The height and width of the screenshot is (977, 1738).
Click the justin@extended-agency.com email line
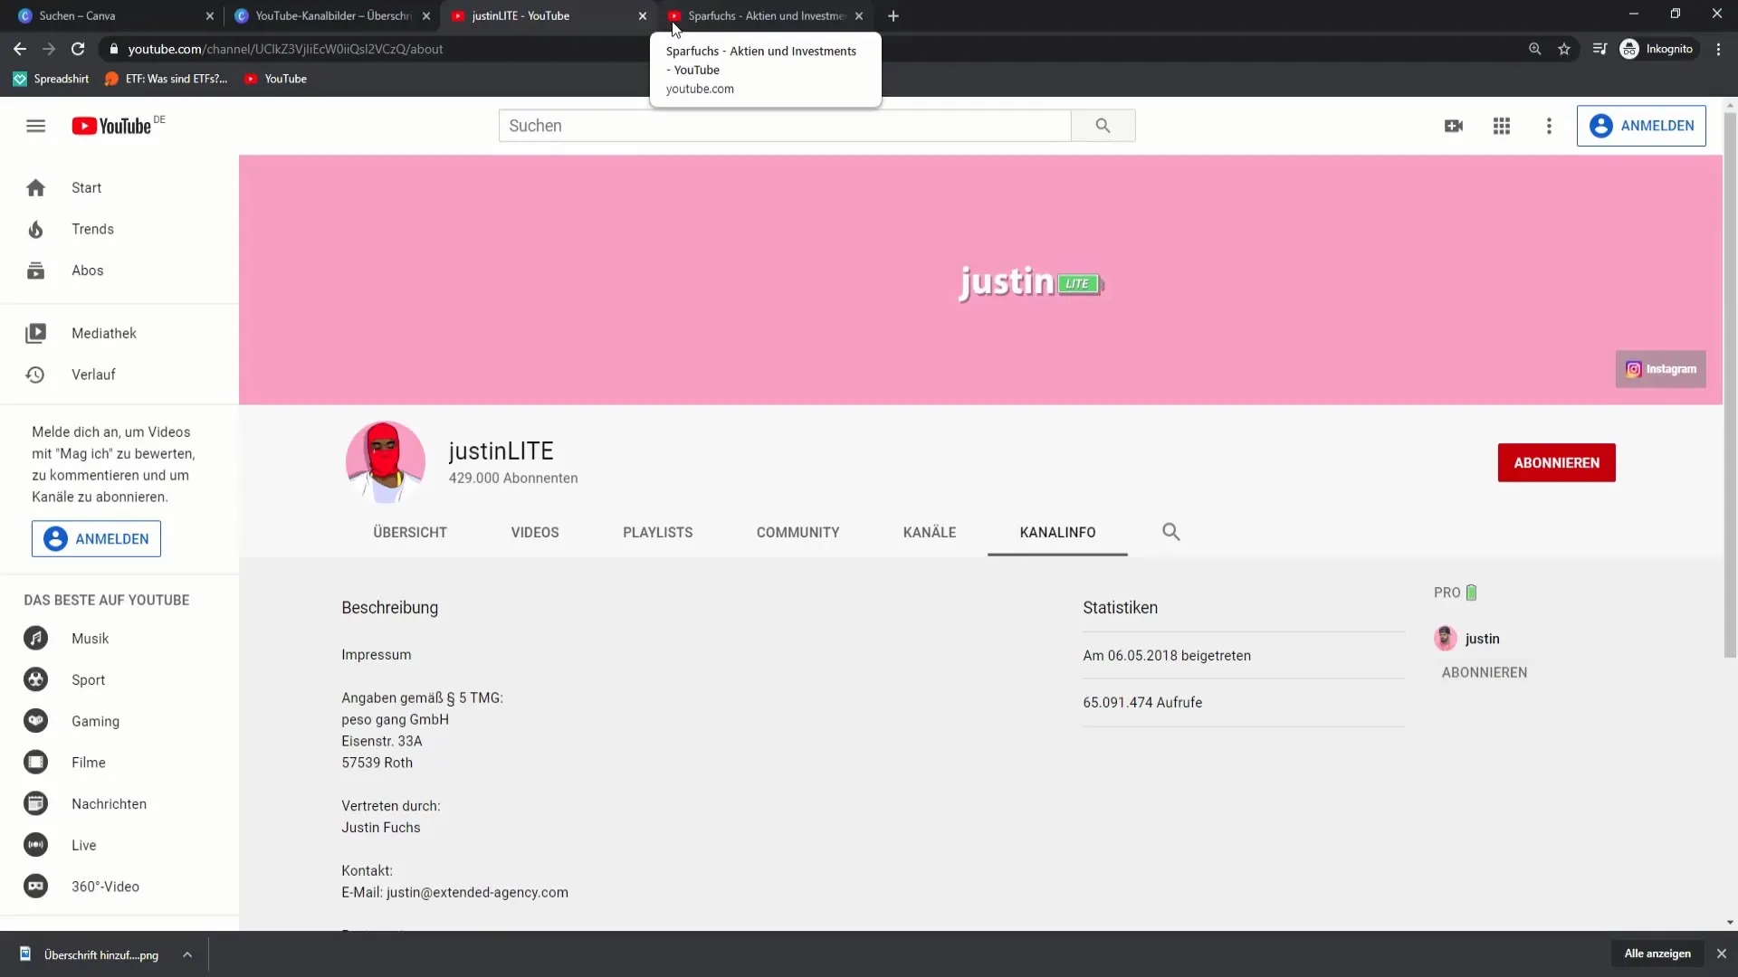tap(454, 893)
